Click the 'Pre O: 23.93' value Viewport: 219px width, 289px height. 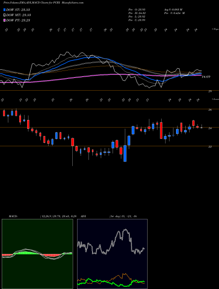(137, 9)
